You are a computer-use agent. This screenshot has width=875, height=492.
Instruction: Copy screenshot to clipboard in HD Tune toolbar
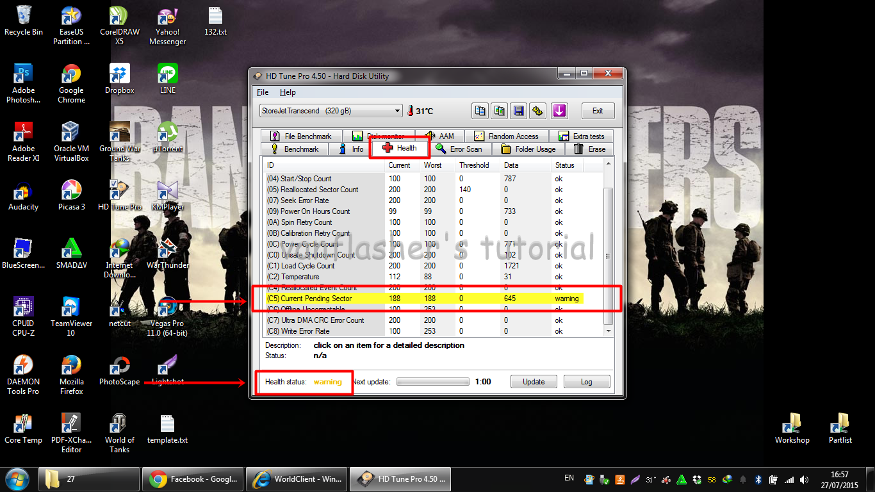click(x=499, y=111)
